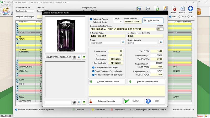The width and height of the screenshot is (210, 118).
Task: Click green plus document icon in search toolbar
Action: (157, 8)
